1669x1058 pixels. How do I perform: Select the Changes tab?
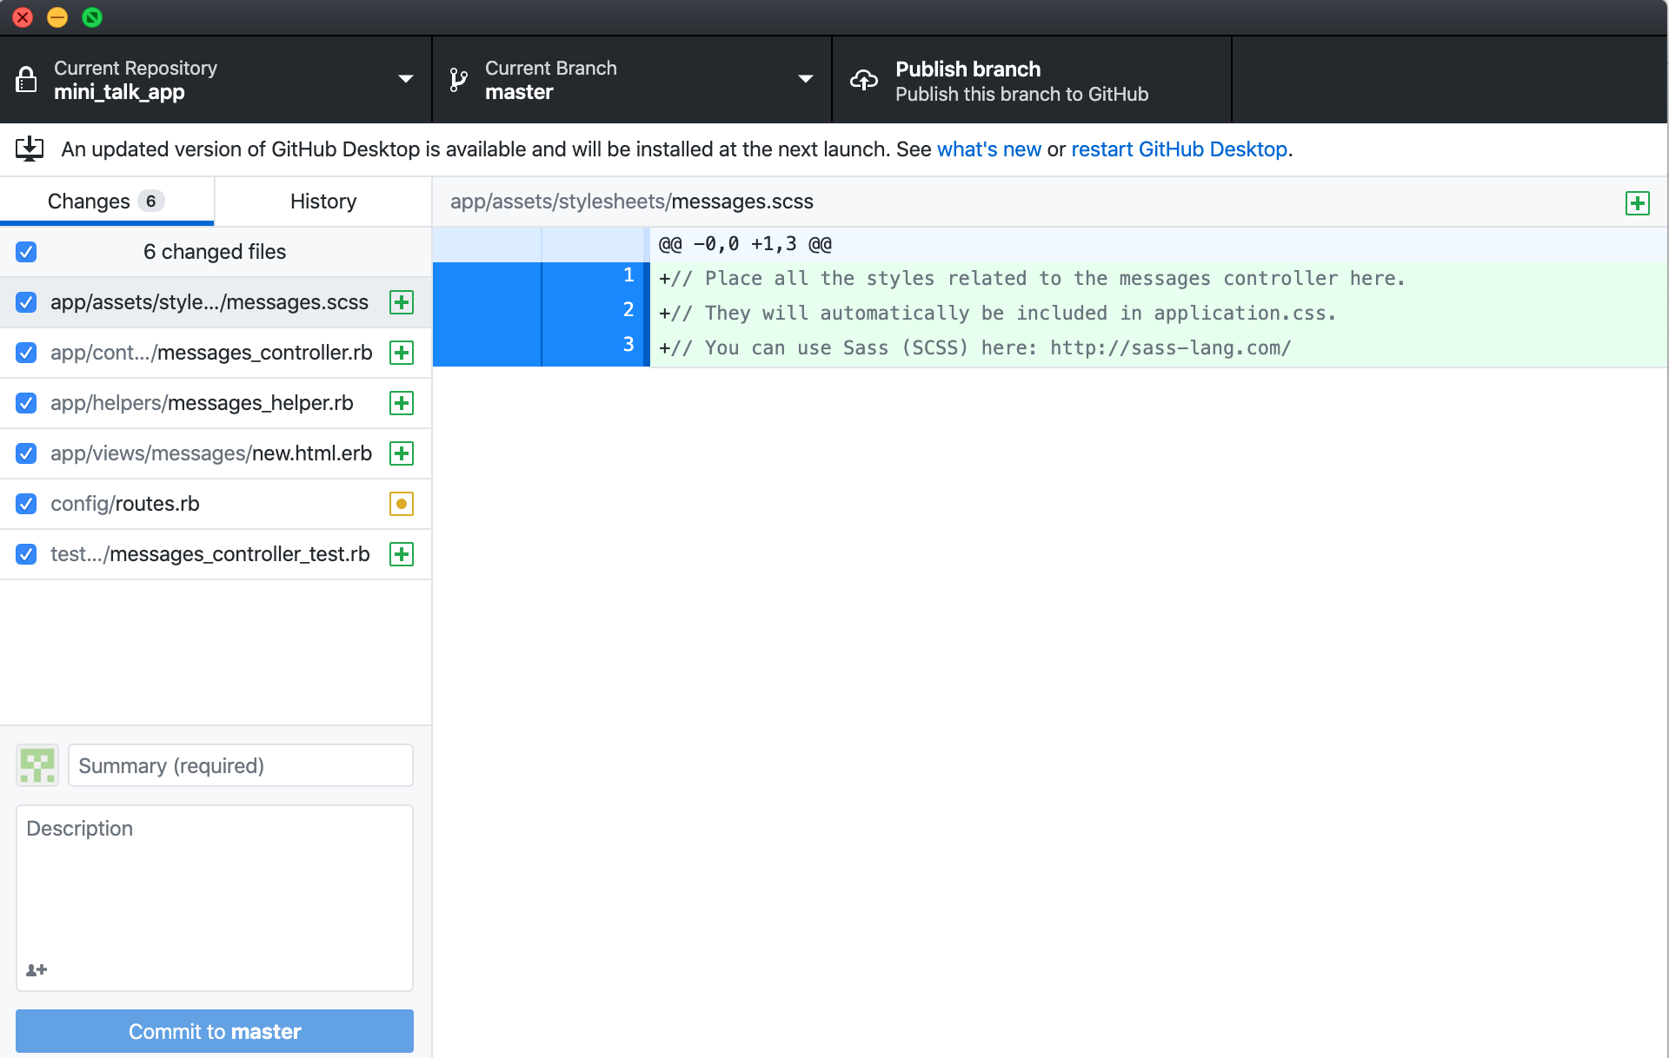pos(106,202)
